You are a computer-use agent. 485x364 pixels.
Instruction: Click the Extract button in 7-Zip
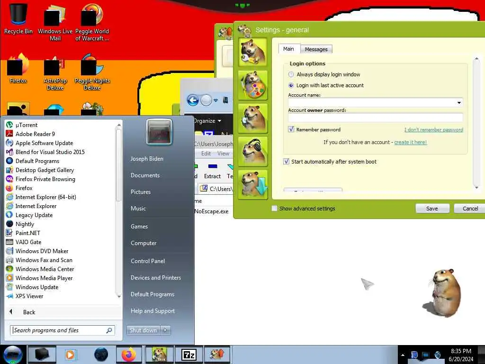point(212,171)
